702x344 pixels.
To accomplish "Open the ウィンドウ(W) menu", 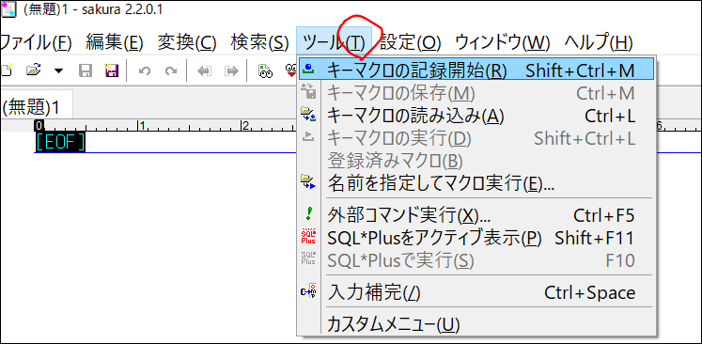I will (502, 42).
